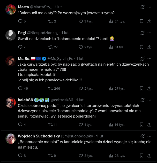Screen dimensions: 157x163
Task: Bookmark Pegi's tweet
Action: point(141,47)
